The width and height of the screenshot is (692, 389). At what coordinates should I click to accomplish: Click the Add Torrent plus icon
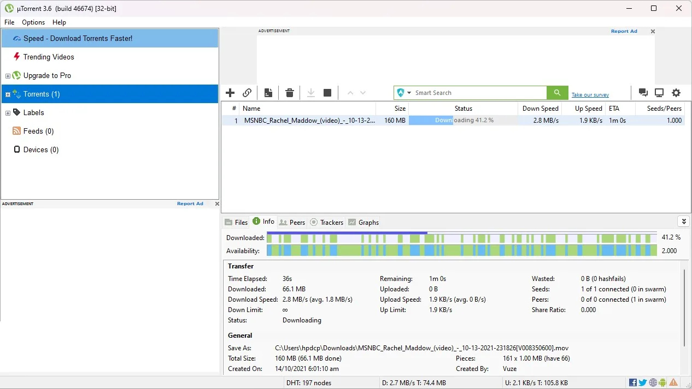pos(230,93)
